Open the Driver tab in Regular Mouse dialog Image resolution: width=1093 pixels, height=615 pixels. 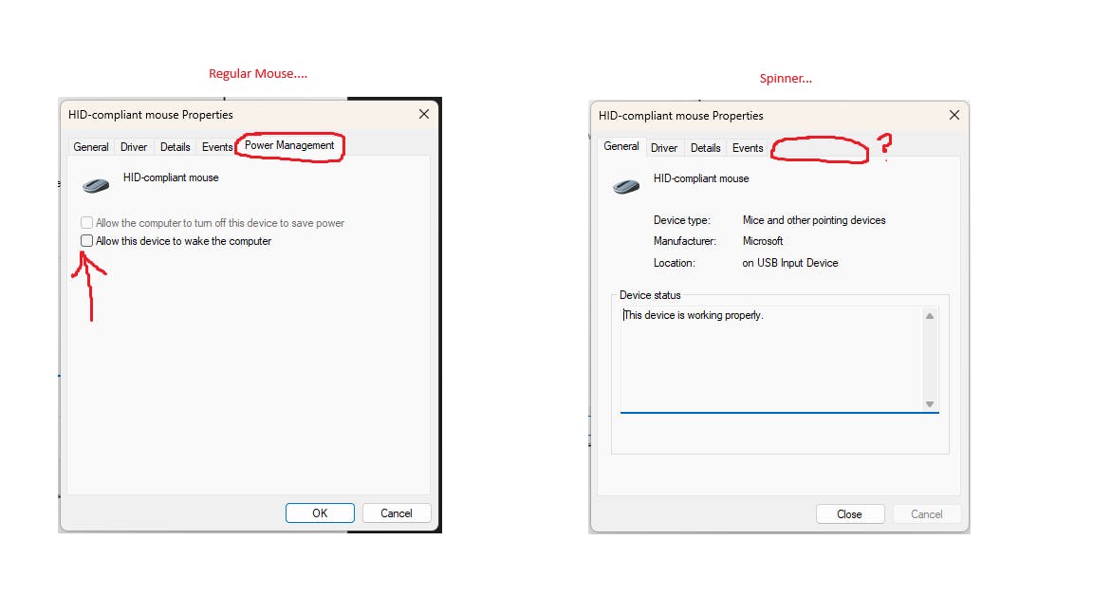click(134, 147)
